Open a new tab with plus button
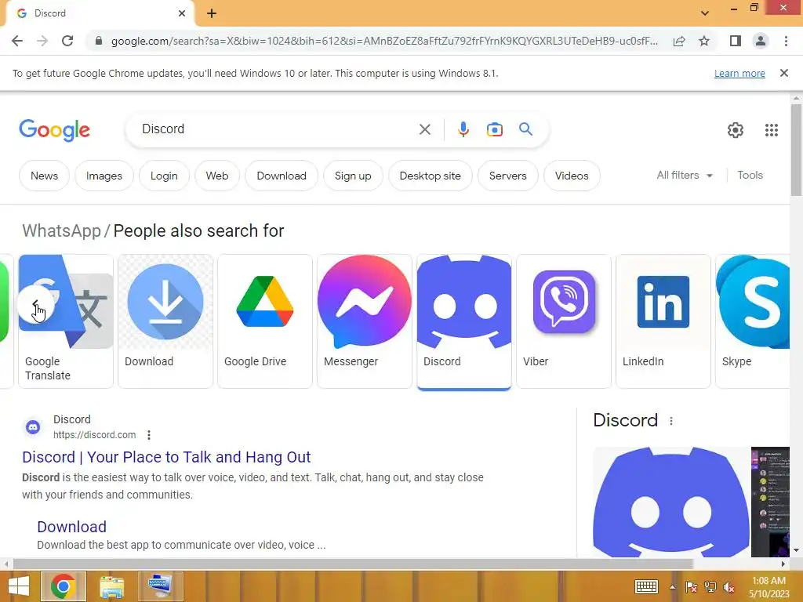The width and height of the screenshot is (803, 602). [212, 13]
